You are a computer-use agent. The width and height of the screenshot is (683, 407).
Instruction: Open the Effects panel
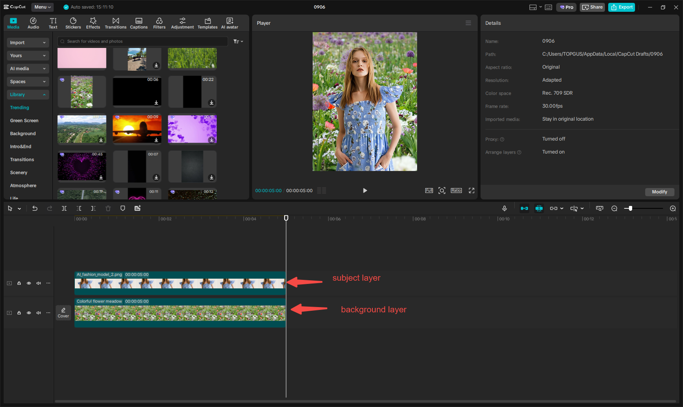pos(93,23)
